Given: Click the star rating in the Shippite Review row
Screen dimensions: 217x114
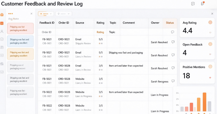Looking at the screenshot, I should point(101,44).
